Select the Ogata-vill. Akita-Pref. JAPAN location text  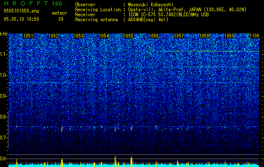pyautogui.click(x=187, y=10)
